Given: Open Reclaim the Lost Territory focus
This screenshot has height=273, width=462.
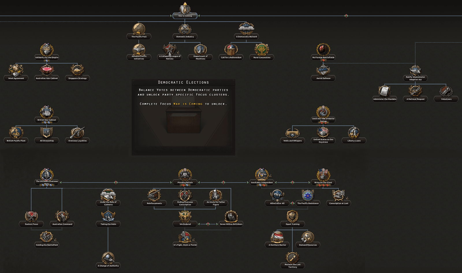Looking at the screenshot, I should click(x=293, y=261).
